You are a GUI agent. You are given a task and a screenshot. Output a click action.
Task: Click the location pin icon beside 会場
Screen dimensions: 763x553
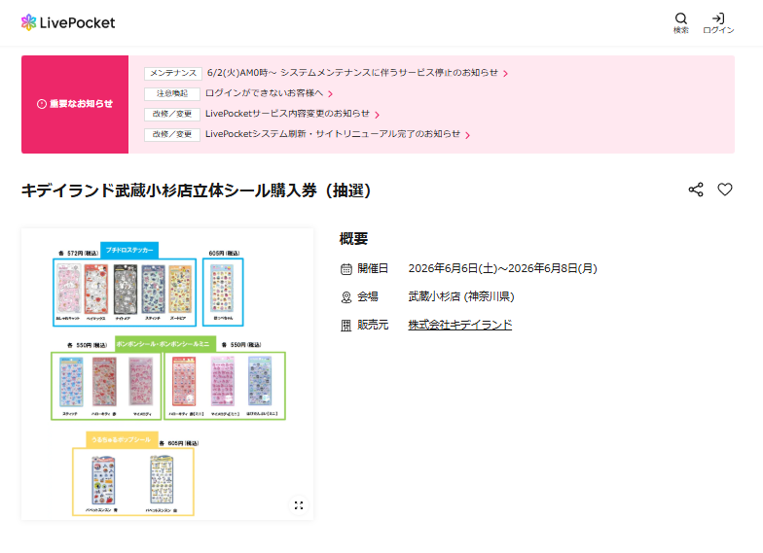346,297
